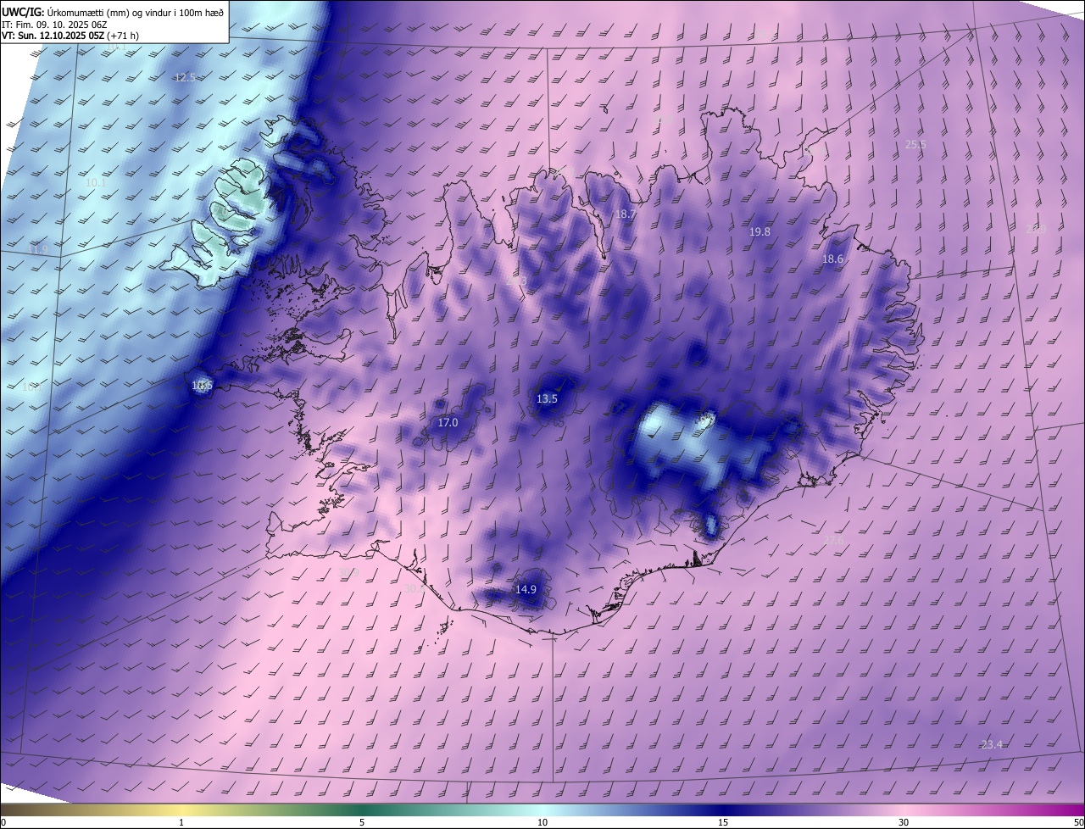Click the colorbar tick label 5
Viewport: 1085px width, 829px height.
[362, 822]
